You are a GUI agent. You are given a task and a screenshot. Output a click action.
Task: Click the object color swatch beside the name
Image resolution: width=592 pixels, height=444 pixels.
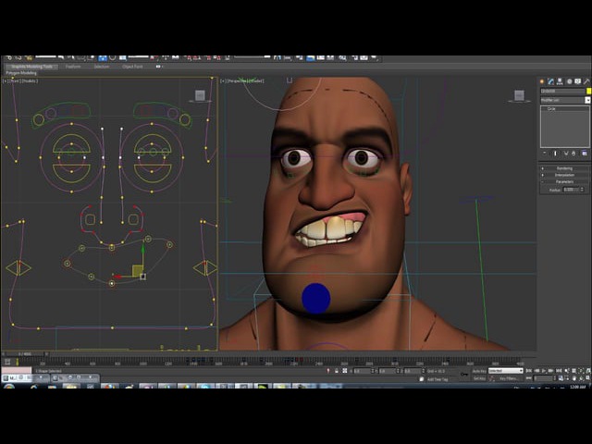(x=588, y=91)
